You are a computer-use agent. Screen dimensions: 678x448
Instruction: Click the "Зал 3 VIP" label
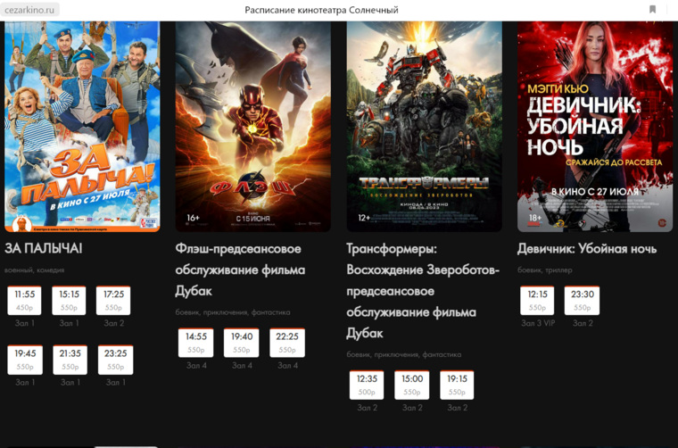538,323
